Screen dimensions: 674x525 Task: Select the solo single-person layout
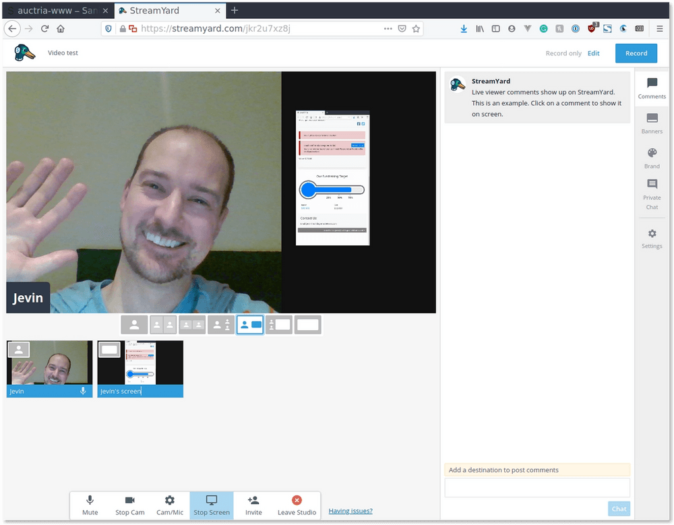tap(134, 325)
